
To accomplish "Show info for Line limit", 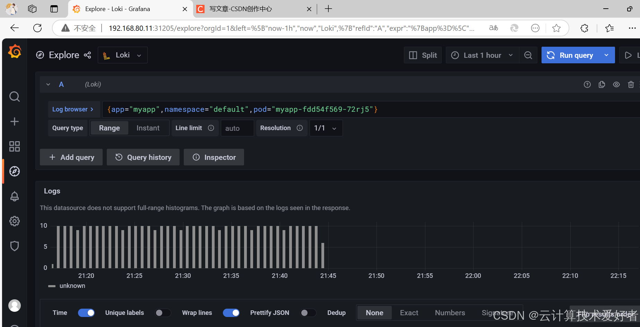I will click(x=211, y=128).
